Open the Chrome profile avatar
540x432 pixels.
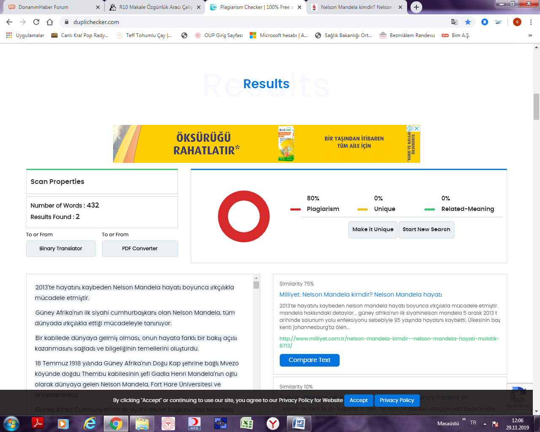coord(517,22)
